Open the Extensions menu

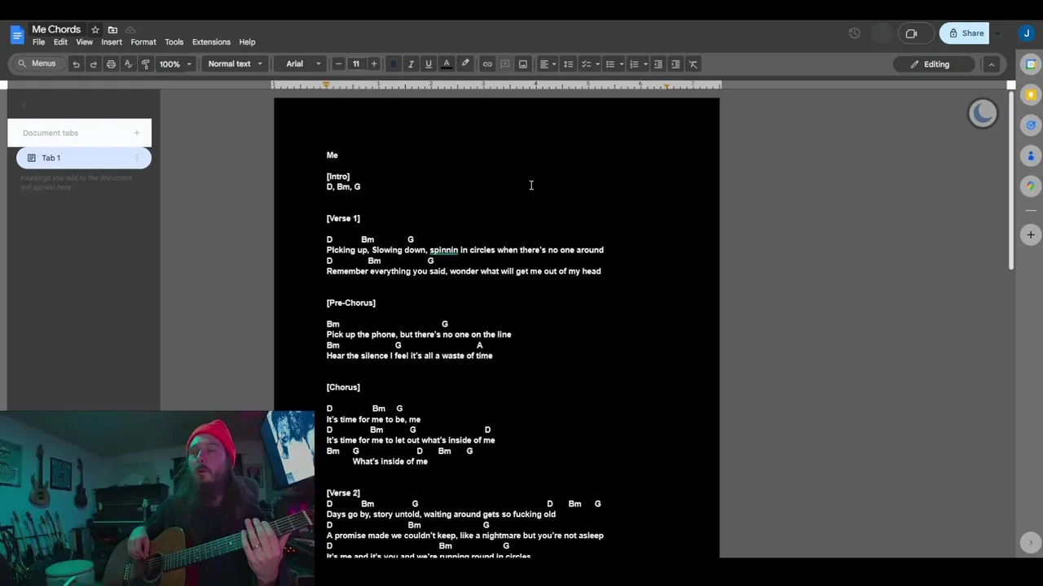pyautogui.click(x=211, y=42)
